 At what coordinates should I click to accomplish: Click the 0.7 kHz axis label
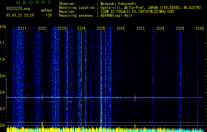[3, 109]
